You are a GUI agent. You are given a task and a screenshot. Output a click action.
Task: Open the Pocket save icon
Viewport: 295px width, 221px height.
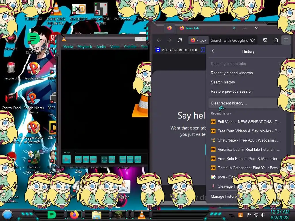pyautogui.click(x=265, y=40)
